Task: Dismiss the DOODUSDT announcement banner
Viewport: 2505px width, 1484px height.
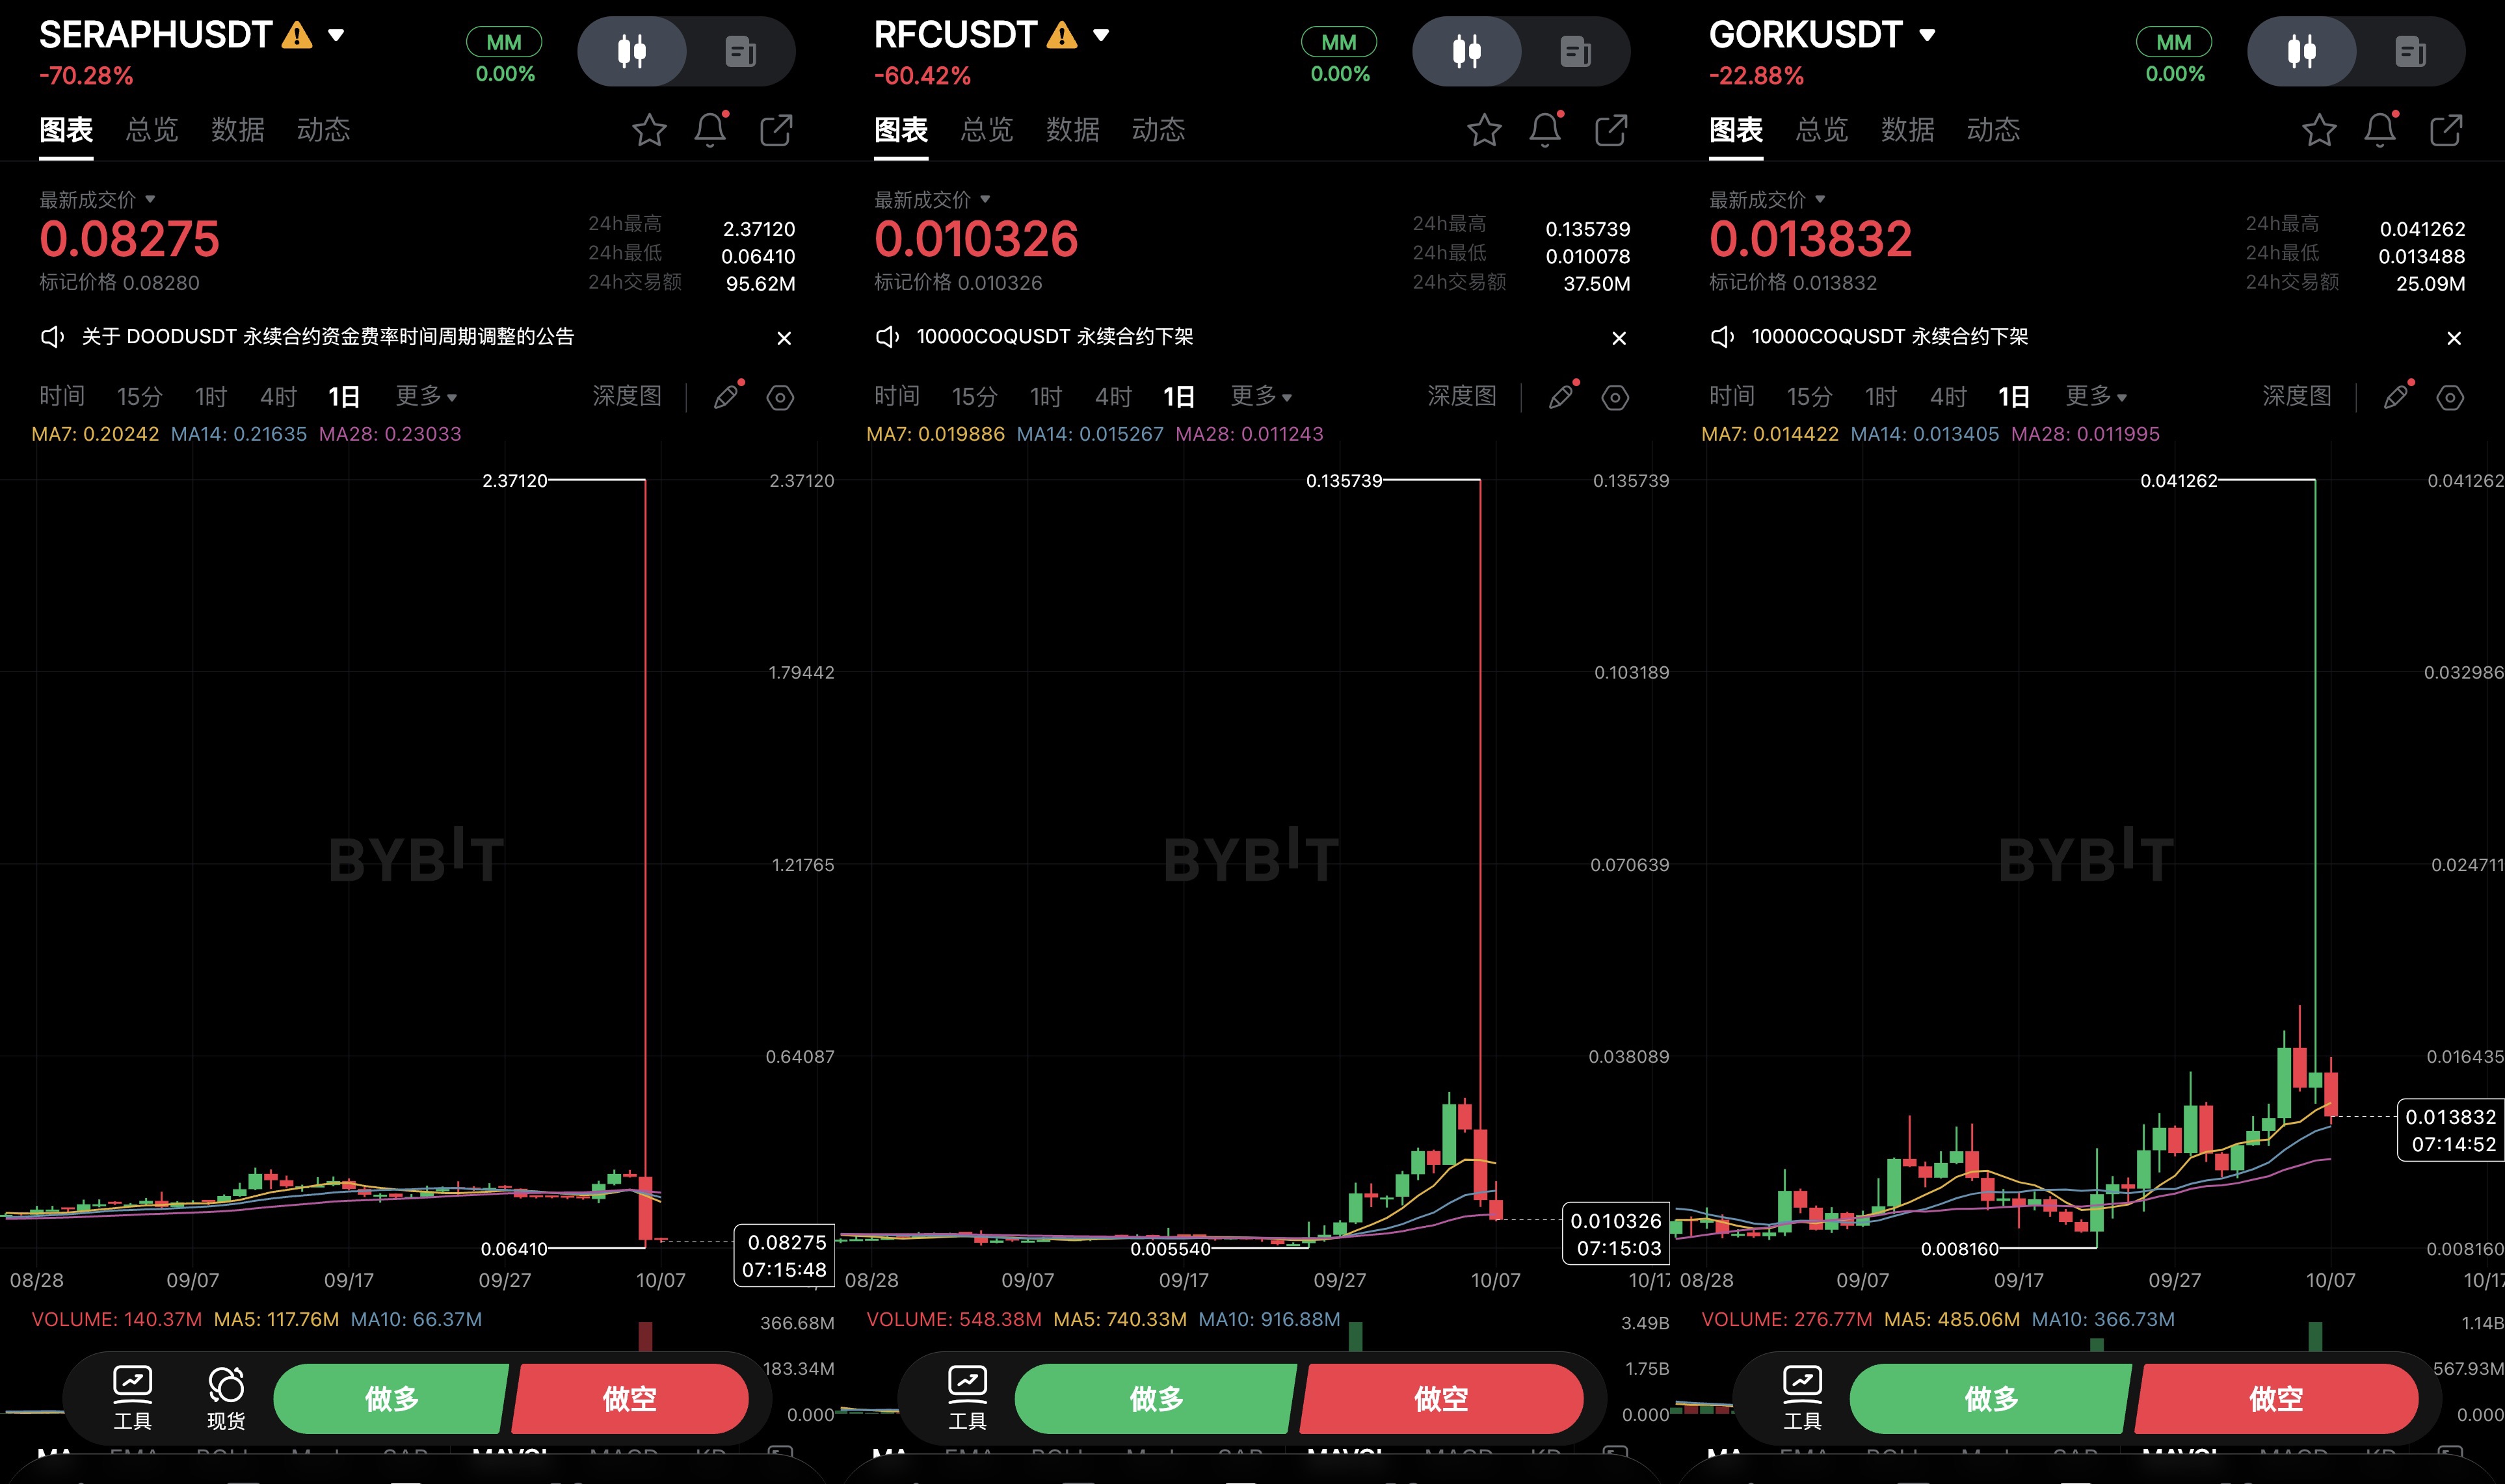Action: click(x=784, y=338)
